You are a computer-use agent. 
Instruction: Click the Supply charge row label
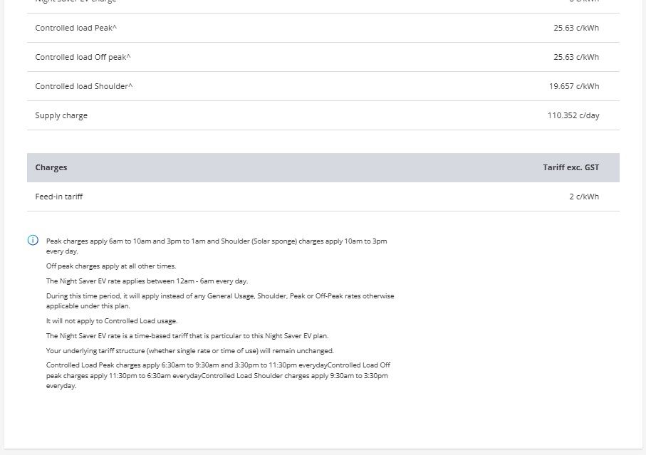pos(61,116)
